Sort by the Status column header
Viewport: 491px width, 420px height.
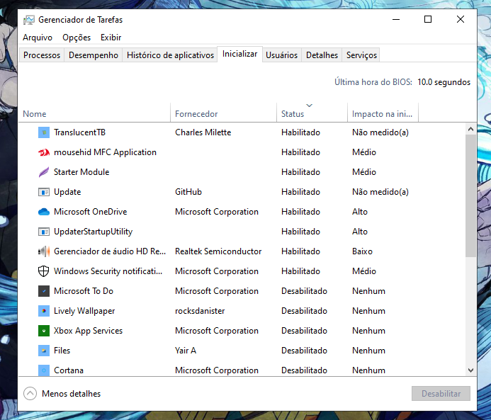point(312,113)
